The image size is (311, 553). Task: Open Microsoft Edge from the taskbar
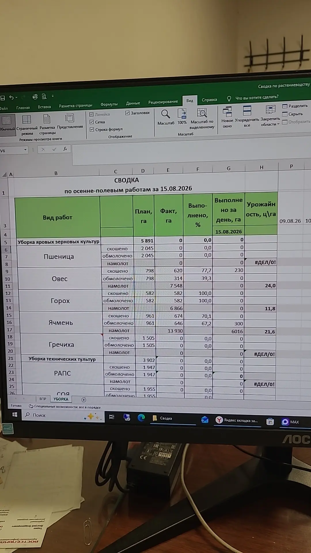tap(141, 418)
